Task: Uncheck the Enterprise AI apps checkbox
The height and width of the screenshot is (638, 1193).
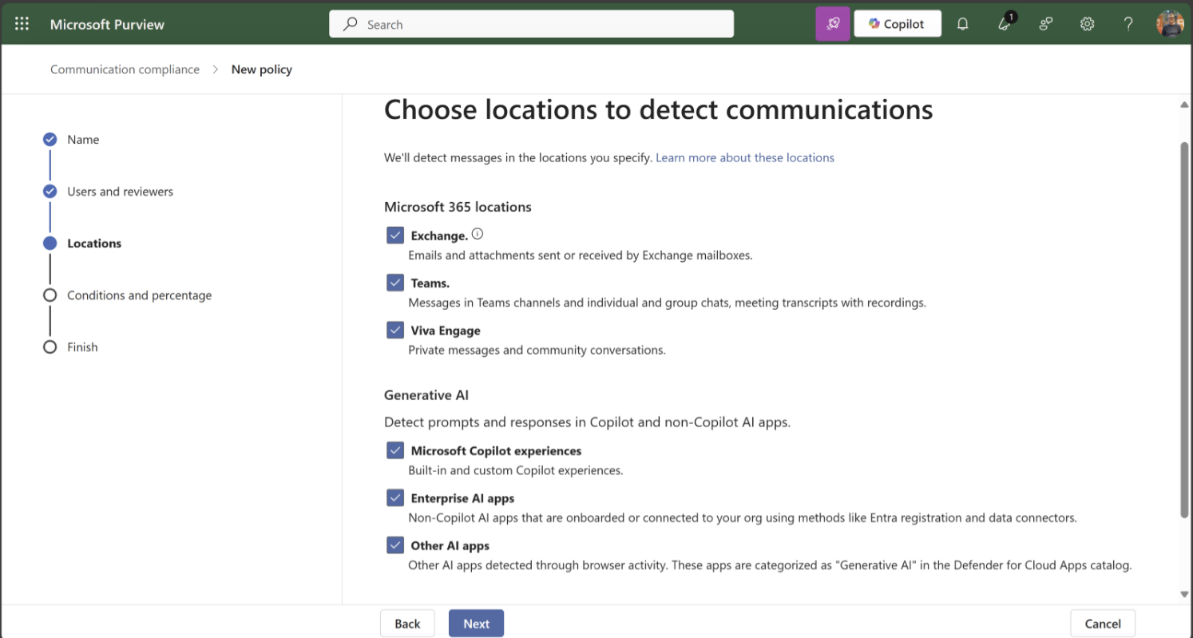Action: tap(395, 497)
